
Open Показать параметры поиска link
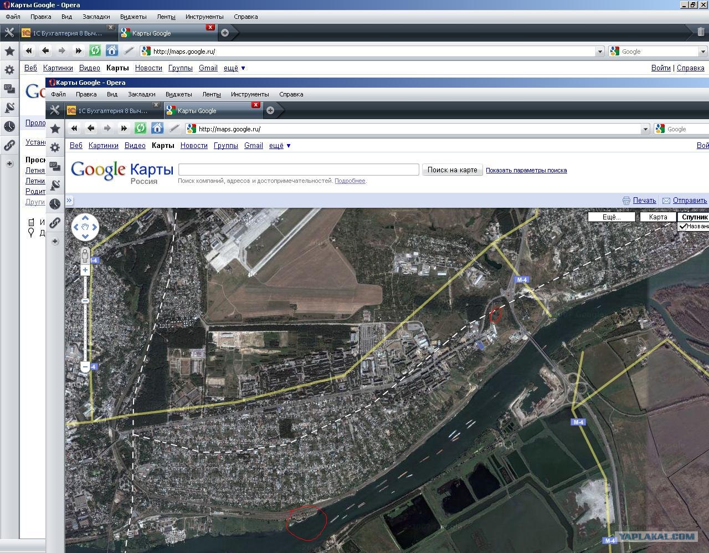(526, 170)
